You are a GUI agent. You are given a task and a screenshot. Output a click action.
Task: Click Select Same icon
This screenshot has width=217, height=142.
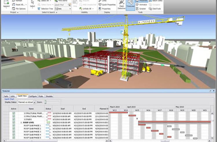(39, 5)
